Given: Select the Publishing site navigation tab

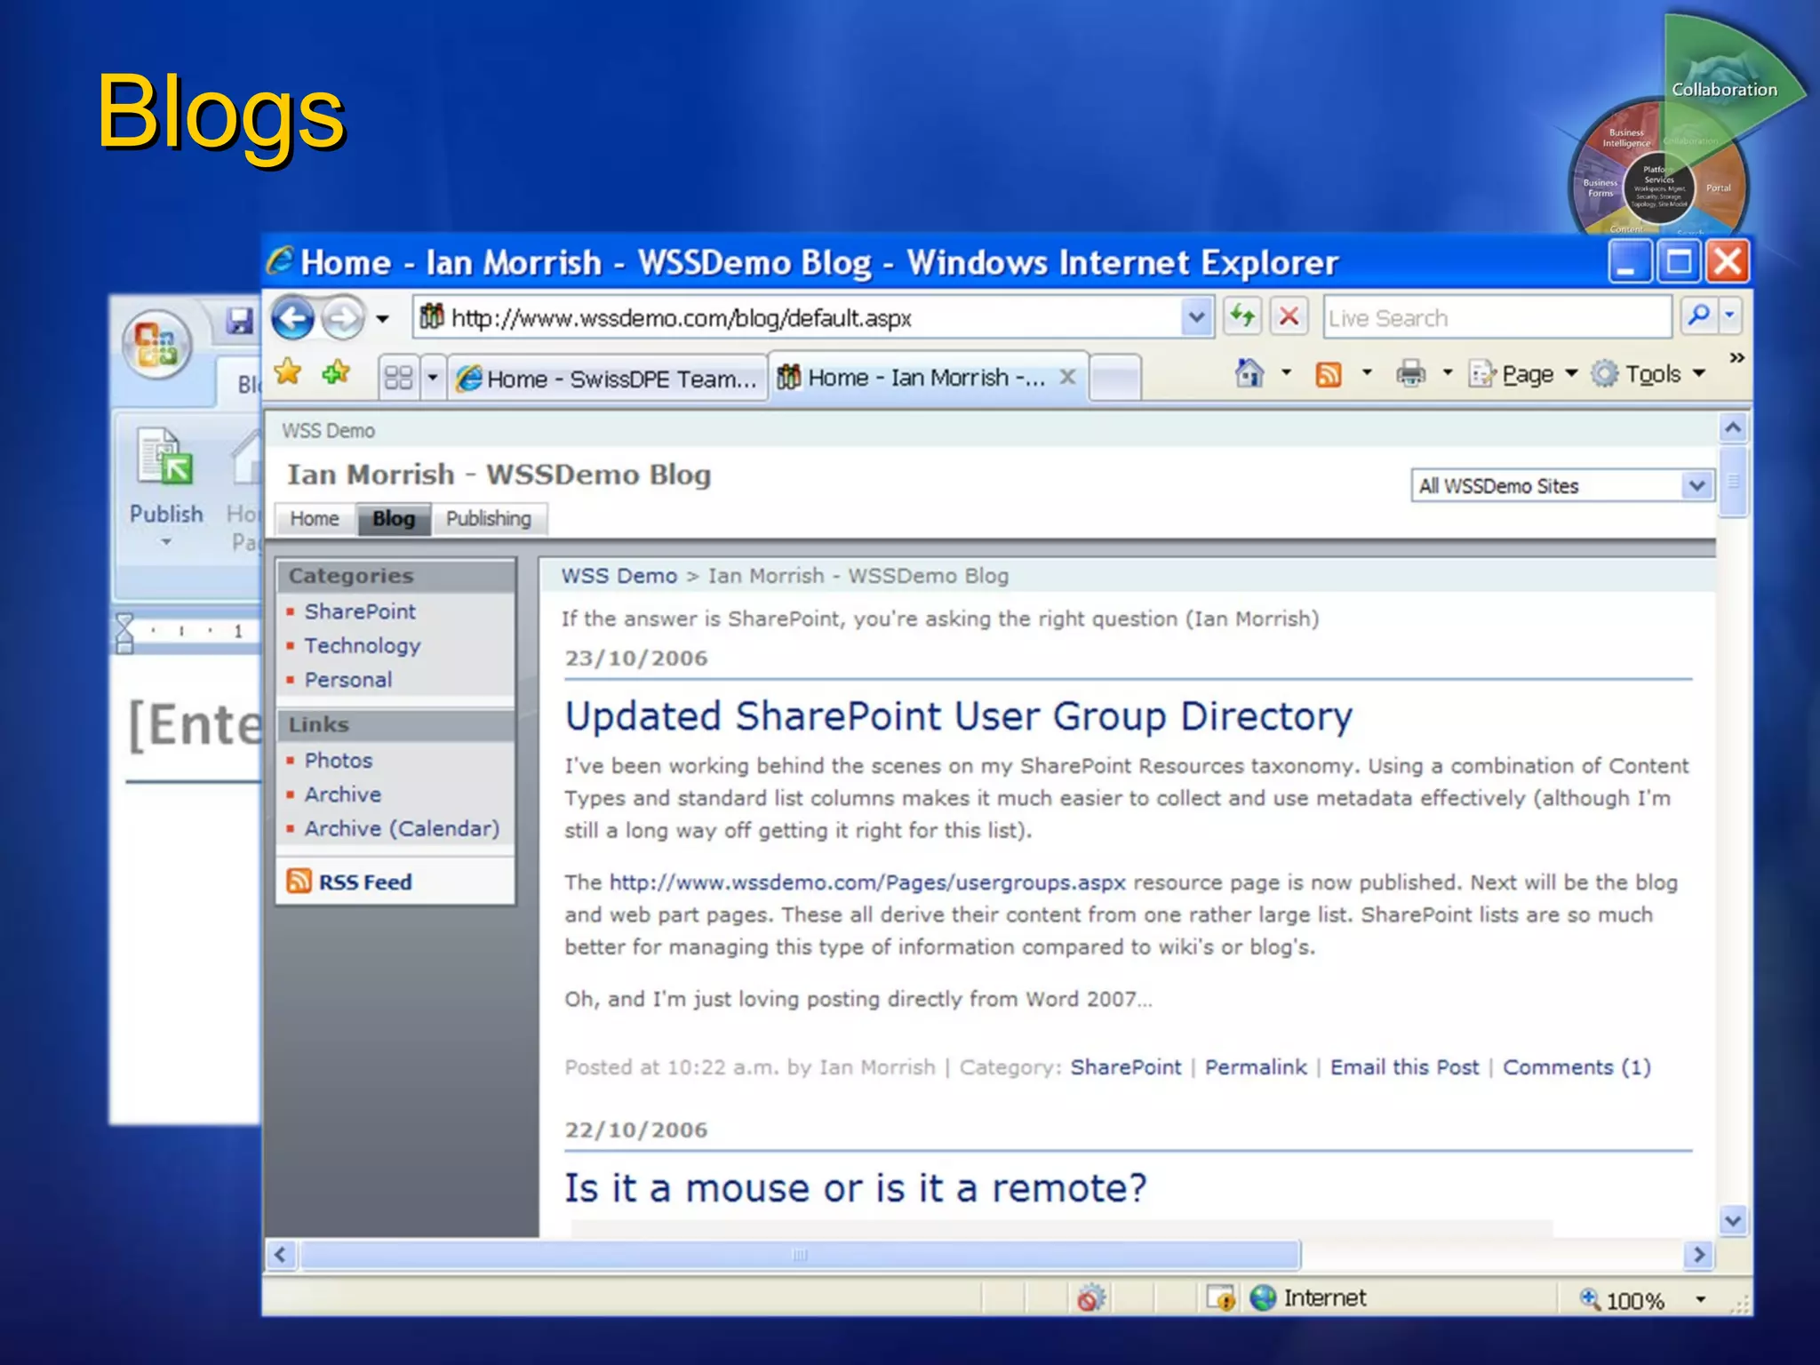Looking at the screenshot, I should pos(488,519).
